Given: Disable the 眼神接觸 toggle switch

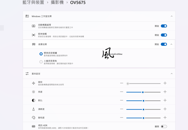Looking at the screenshot, I should (x=164, y=35).
